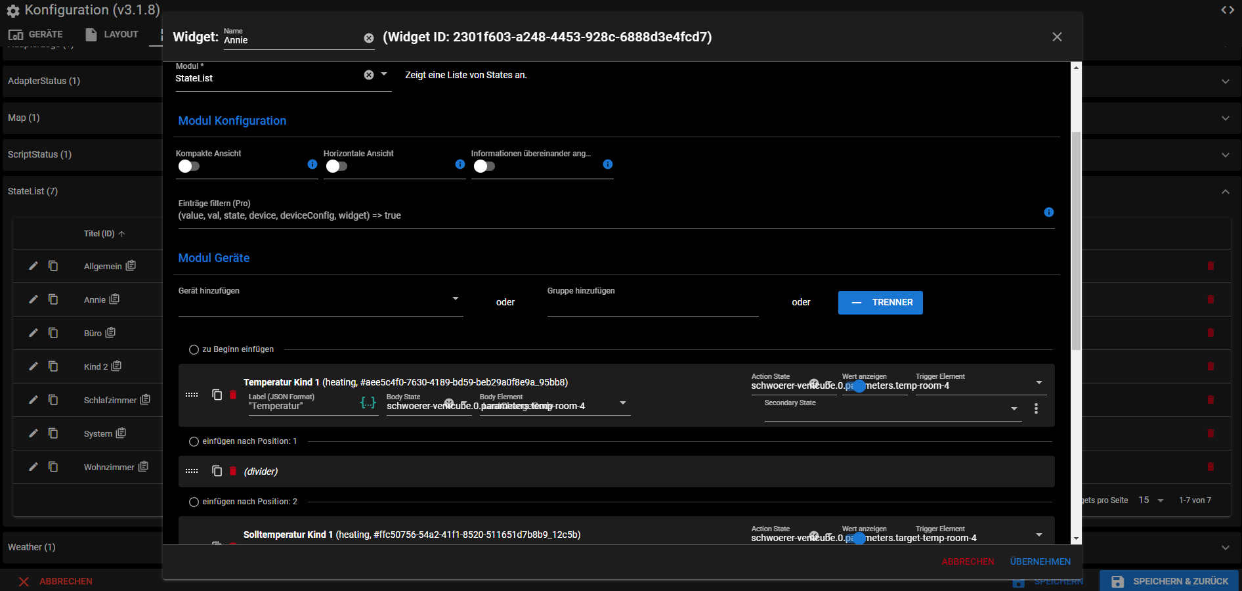The height and width of the screenshot is (591, 1242).
Task: Toggle Kompakte Ansicht switch
Action: tap(188, 166)
